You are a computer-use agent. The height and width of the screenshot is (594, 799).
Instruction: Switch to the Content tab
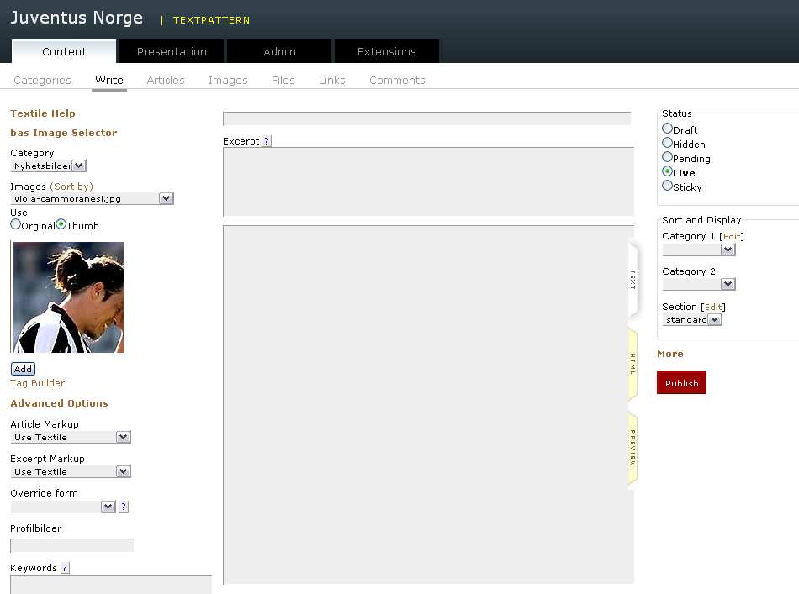[x=64, y=51]
